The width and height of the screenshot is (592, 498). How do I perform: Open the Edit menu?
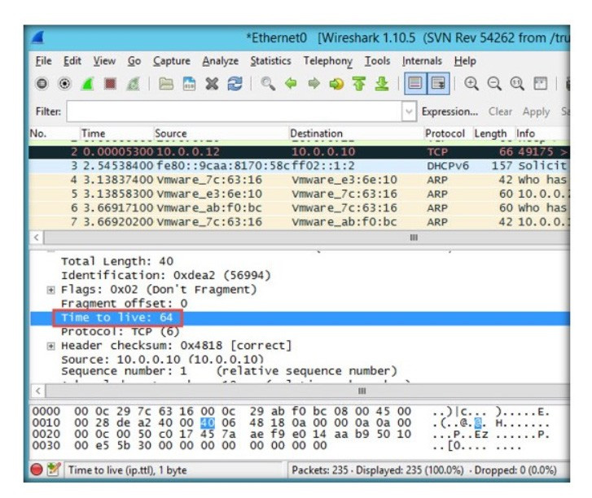[x=72, y=61]
